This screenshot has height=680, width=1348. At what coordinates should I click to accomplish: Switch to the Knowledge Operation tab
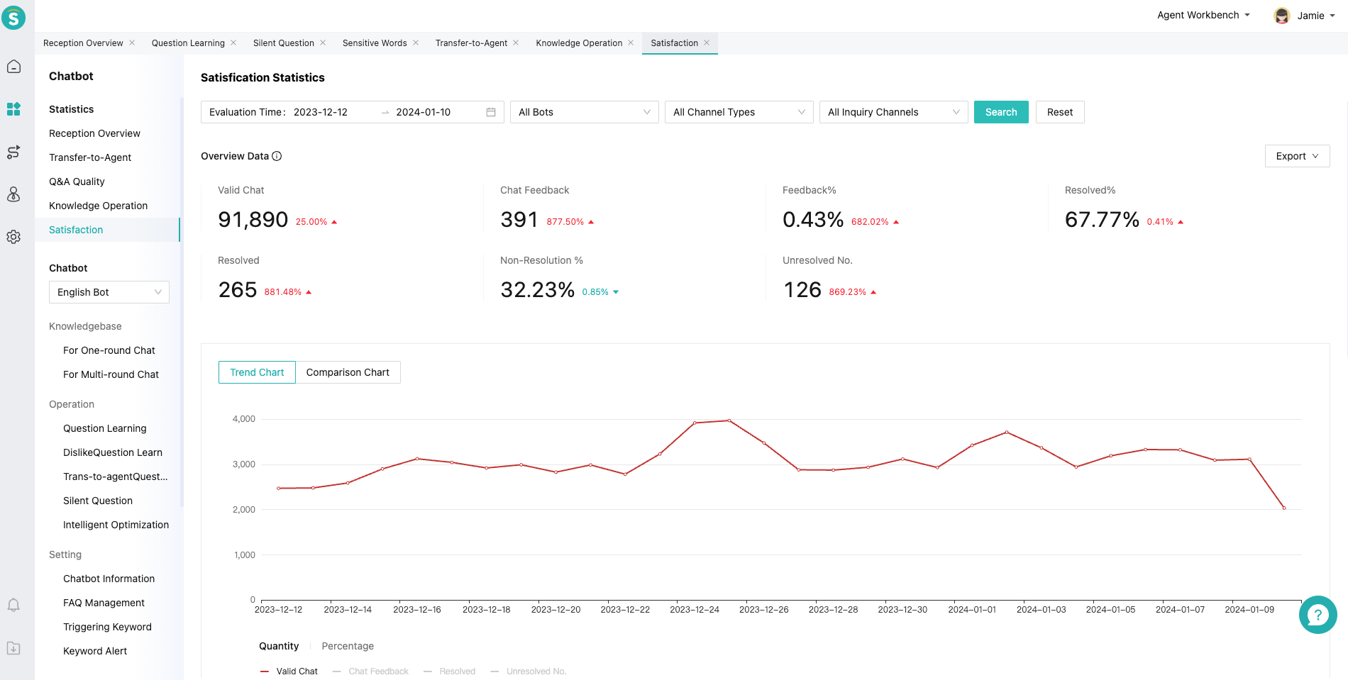[579, 43]
